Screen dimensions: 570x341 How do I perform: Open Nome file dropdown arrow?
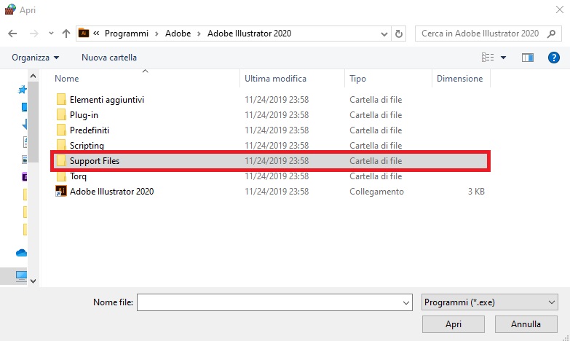[x=406, y=302]
